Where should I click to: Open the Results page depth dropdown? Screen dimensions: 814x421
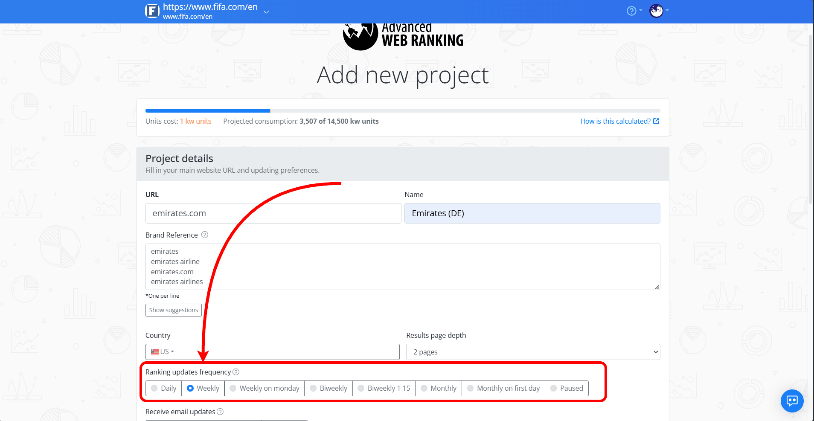click(533, 352)
